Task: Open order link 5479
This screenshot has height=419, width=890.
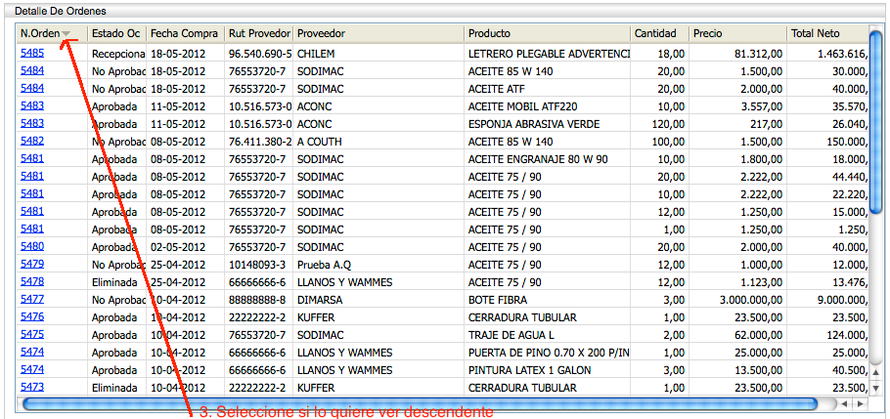Action: pos(32,264)
